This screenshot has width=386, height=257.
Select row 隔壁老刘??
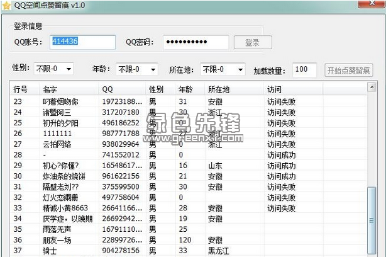(189, 186)
